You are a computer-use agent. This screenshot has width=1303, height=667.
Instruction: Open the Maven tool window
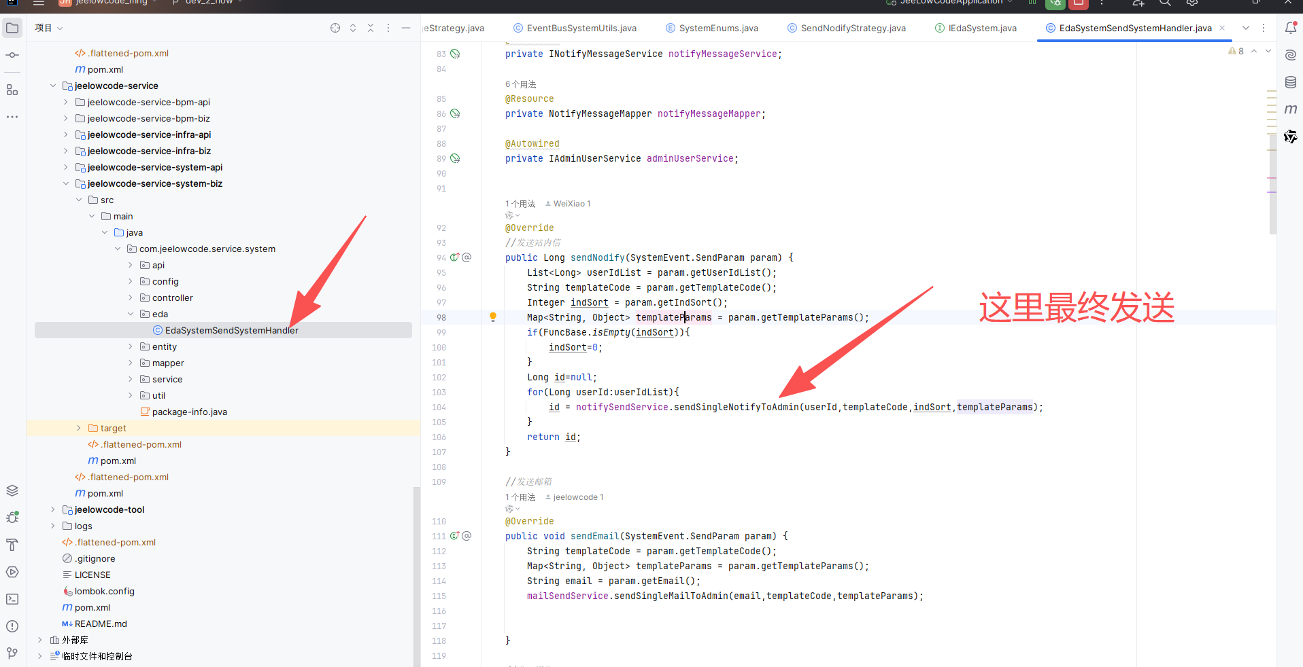tap(1290, 109)
